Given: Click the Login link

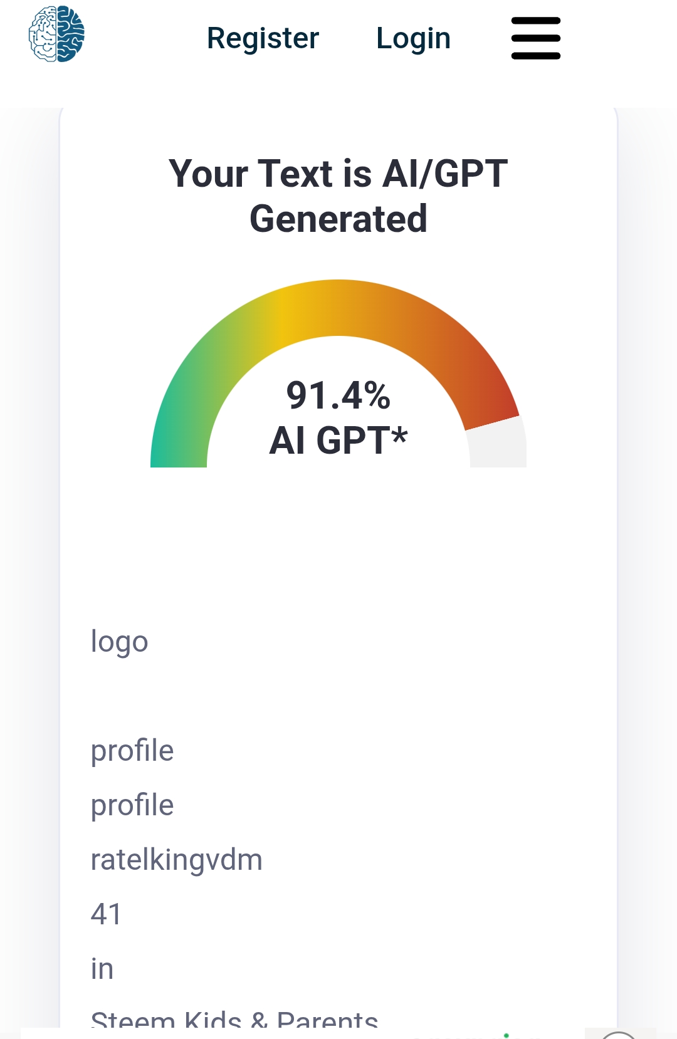Looking at the screenshot, I should [413, 39].
